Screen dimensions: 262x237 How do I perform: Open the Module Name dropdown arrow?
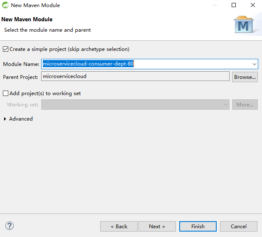click(255, 64)
